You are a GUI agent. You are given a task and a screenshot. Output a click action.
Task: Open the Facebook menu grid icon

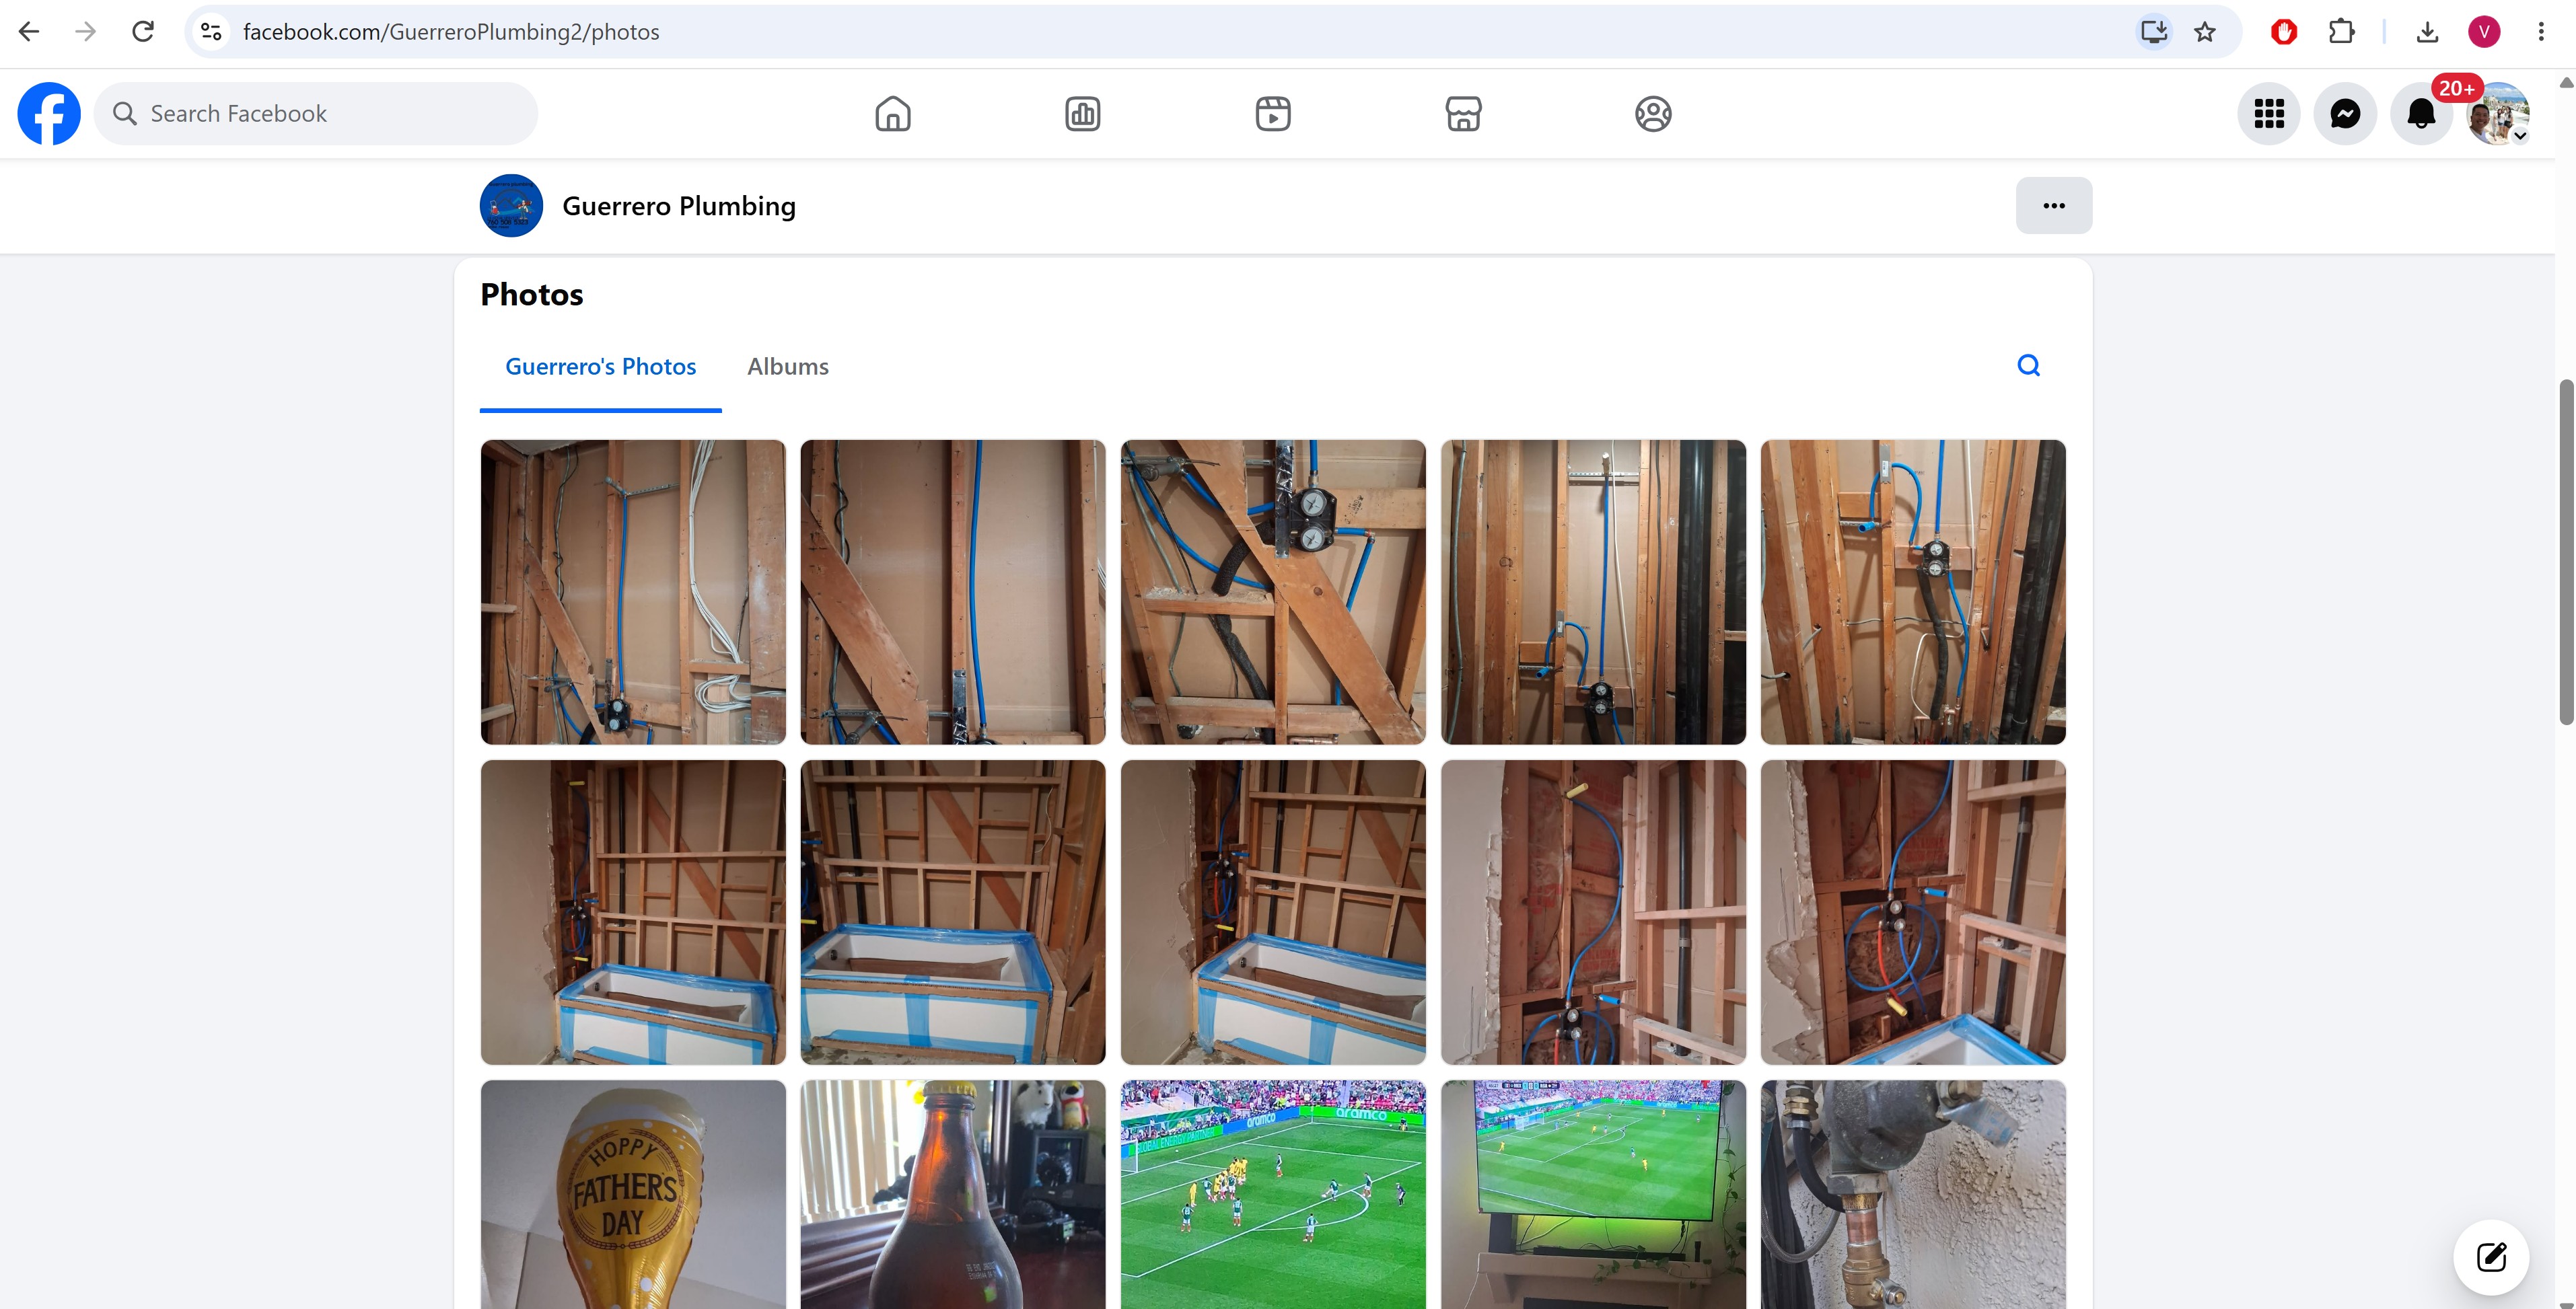[x=2269, y=114]
